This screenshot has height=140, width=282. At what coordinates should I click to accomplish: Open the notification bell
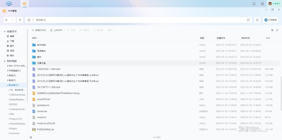coord(254,4)
